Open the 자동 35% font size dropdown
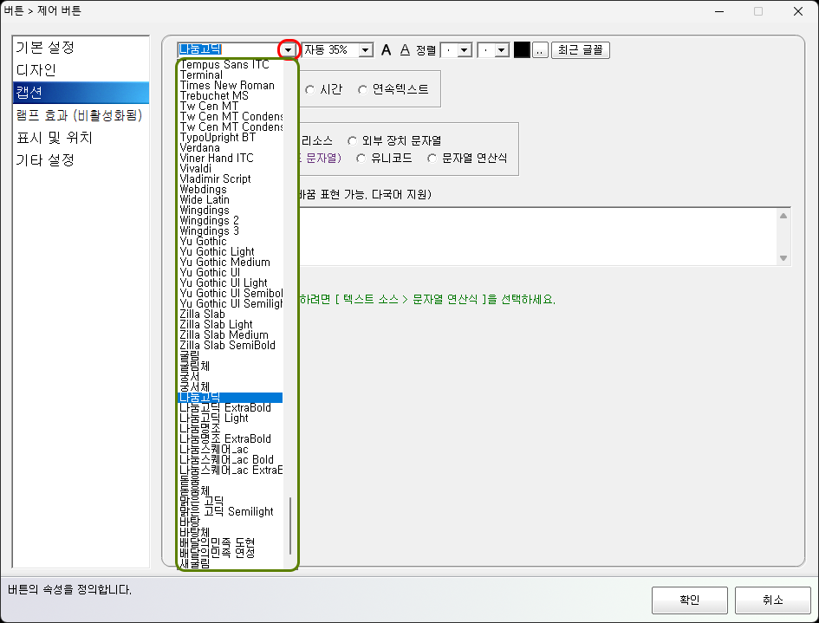 point(365,49)
